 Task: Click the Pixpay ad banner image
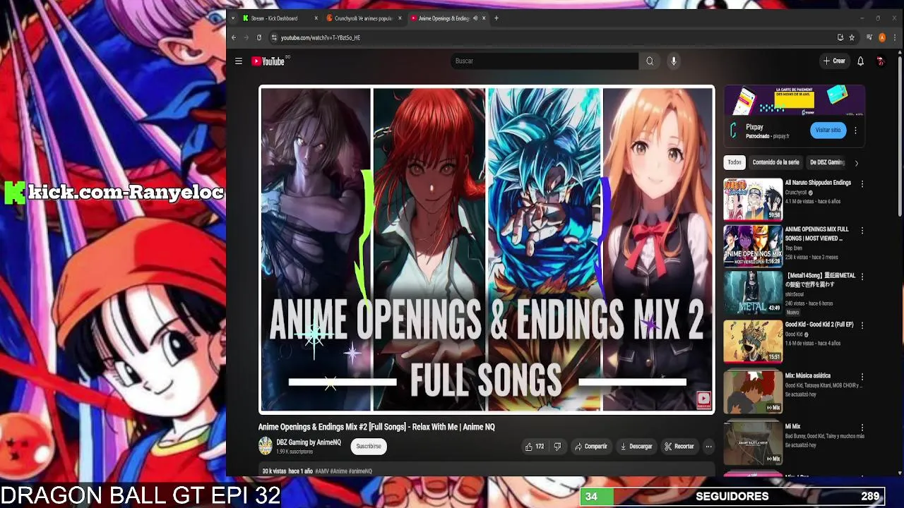(795, 101)
